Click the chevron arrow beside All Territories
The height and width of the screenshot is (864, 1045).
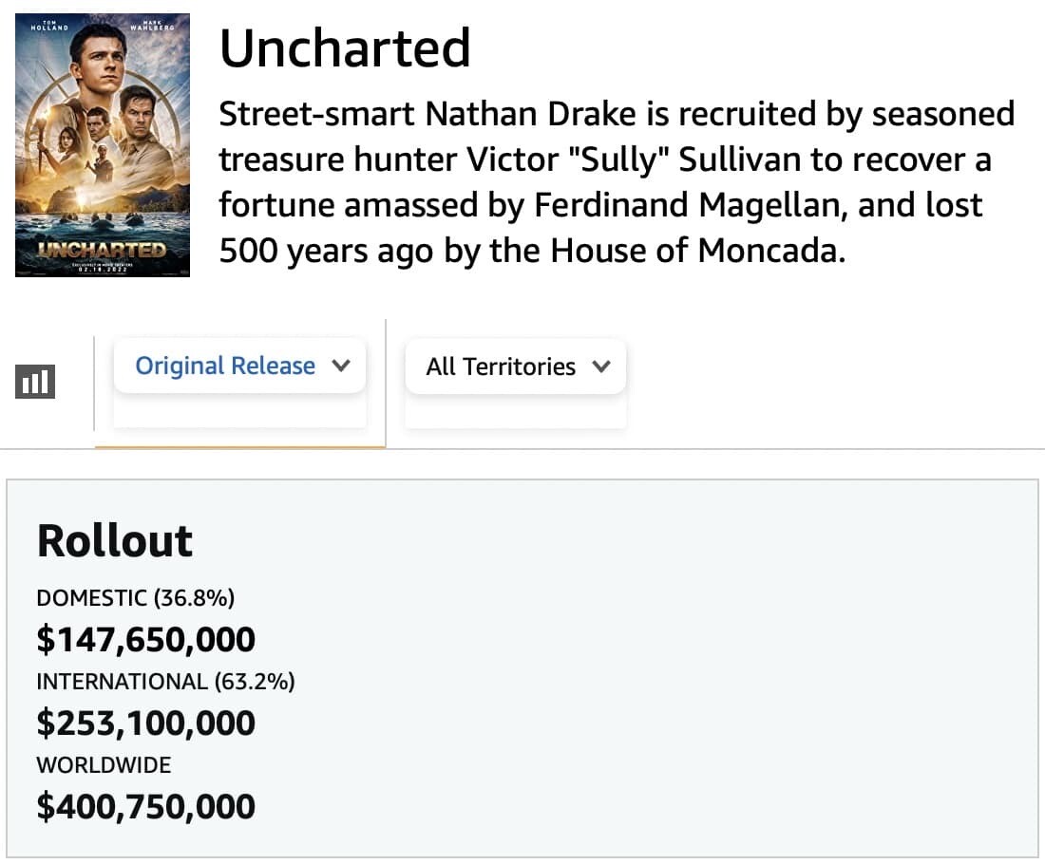coord(601,366)
